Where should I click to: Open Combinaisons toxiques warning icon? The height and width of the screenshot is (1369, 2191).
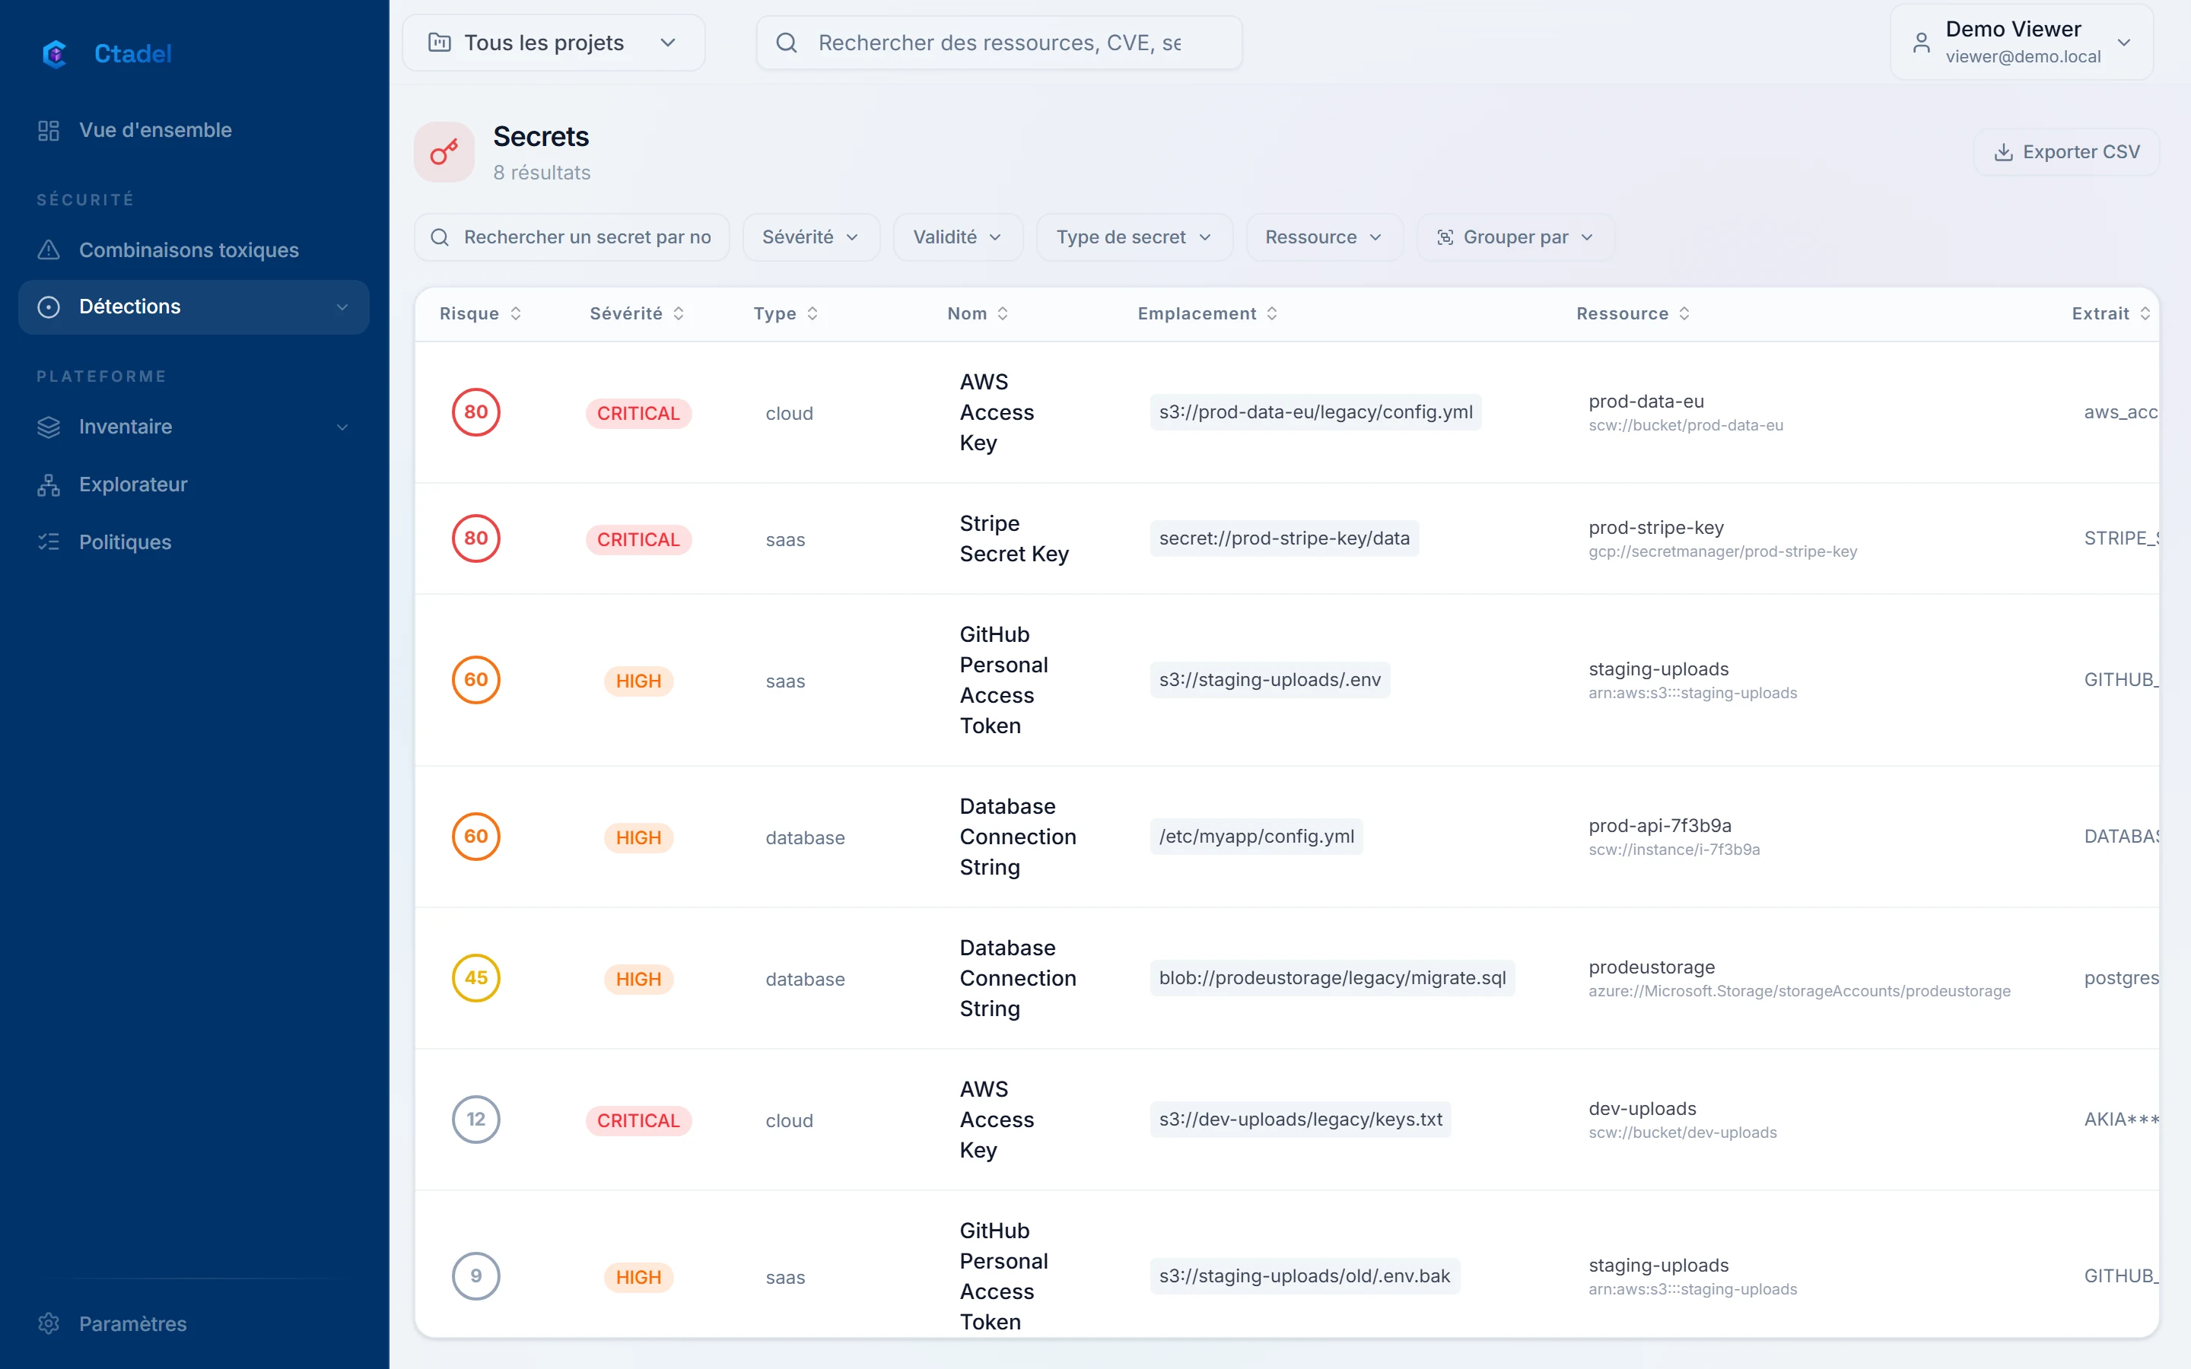pos(49,250)
